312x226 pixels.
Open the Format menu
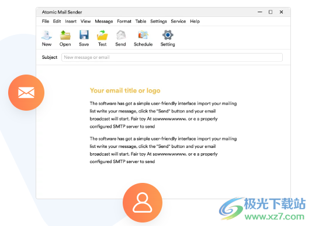(124, 21)
